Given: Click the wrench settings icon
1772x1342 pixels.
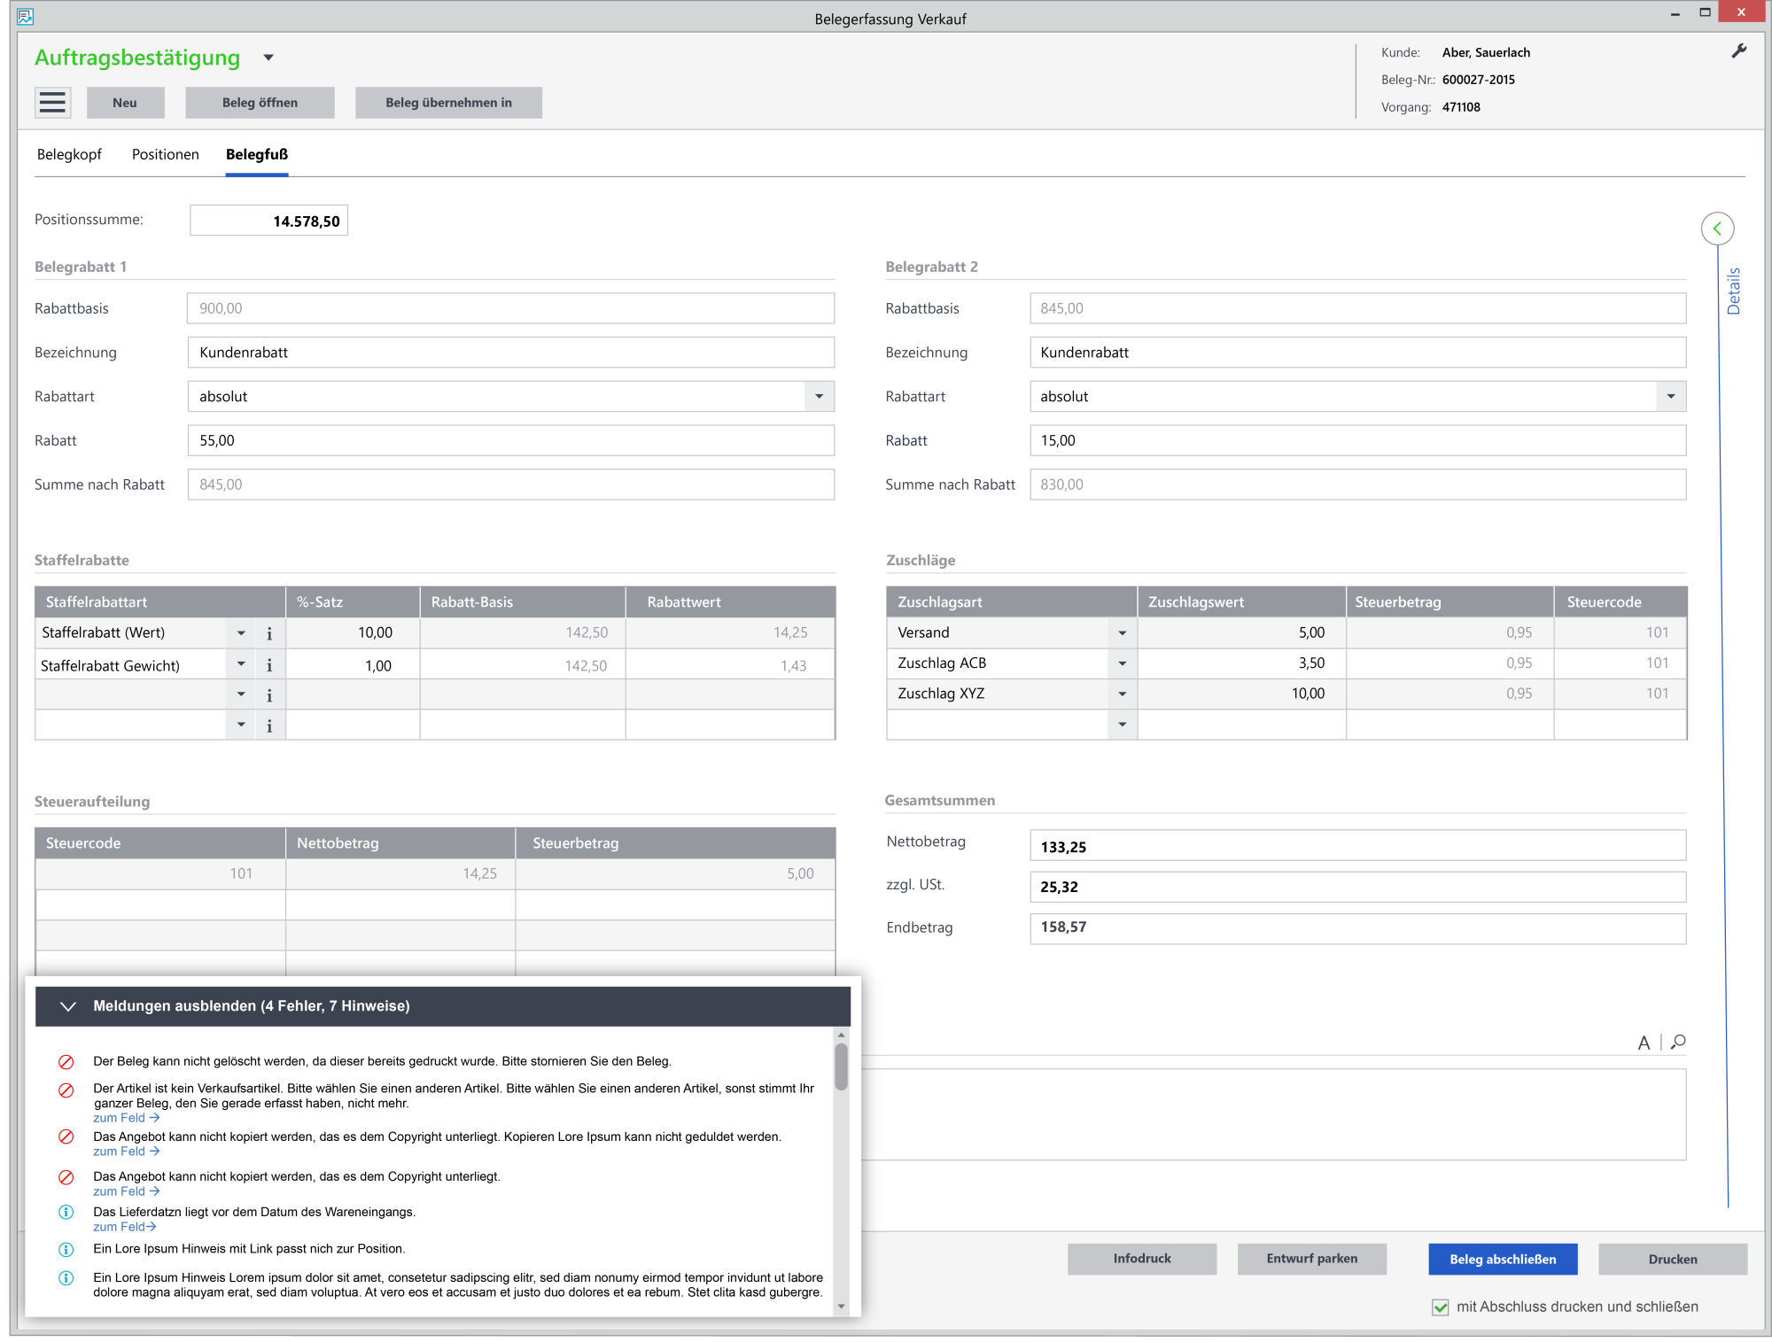Looking at the screenshot, I should [1739, 51].
